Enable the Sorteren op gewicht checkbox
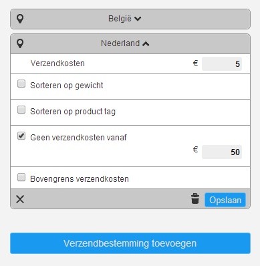This screenshot has height=266, width=260. (21, 84)
